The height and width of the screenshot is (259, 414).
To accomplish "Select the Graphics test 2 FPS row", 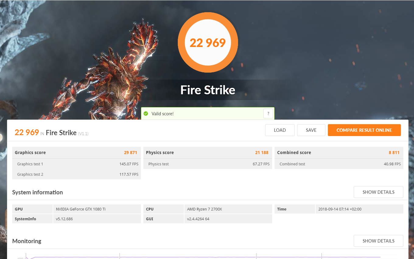I will [76, 174].
